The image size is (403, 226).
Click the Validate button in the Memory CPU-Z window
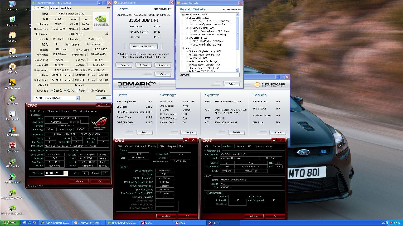[x=166, y=216]
